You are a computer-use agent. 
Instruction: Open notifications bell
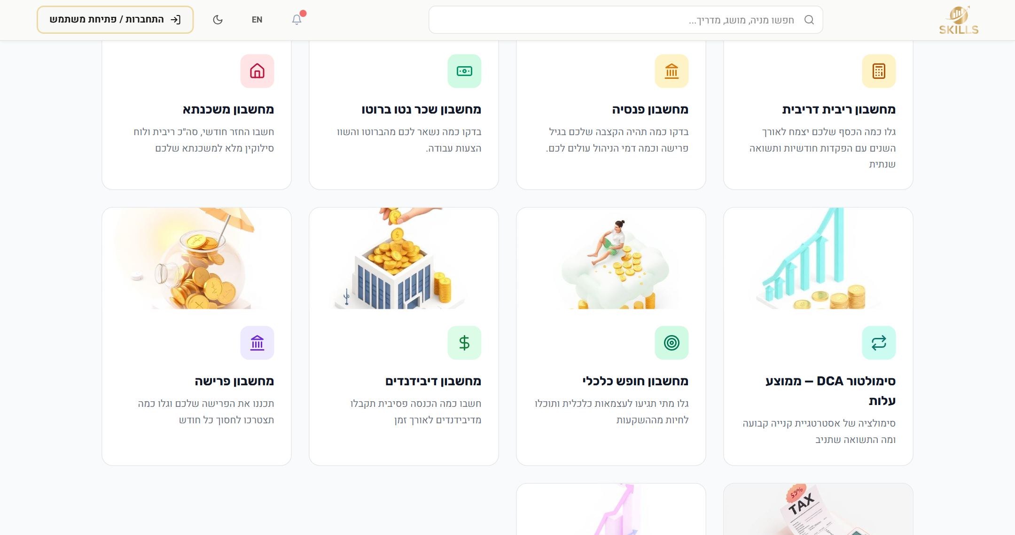[x=297, y=20]
